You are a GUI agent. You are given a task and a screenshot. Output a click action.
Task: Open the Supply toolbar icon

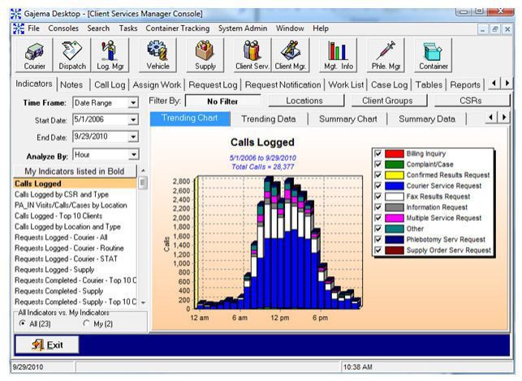click(x=205, y=55)
